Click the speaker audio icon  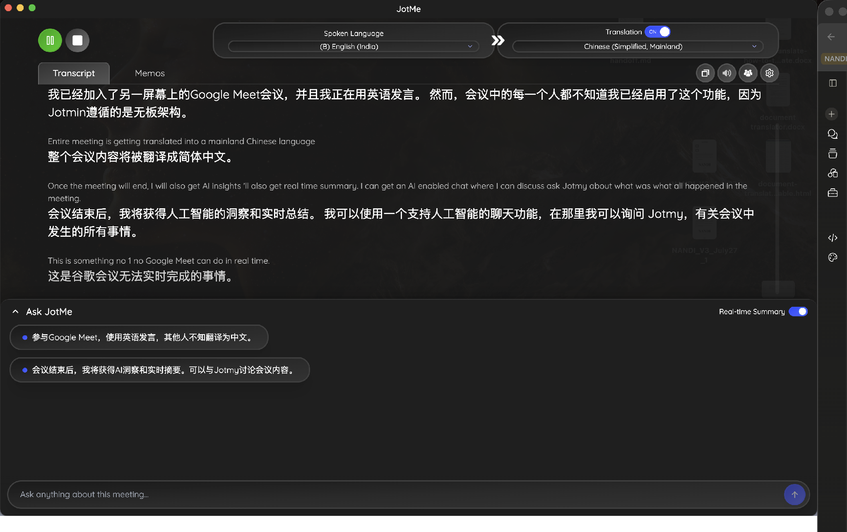pos(727,73)
